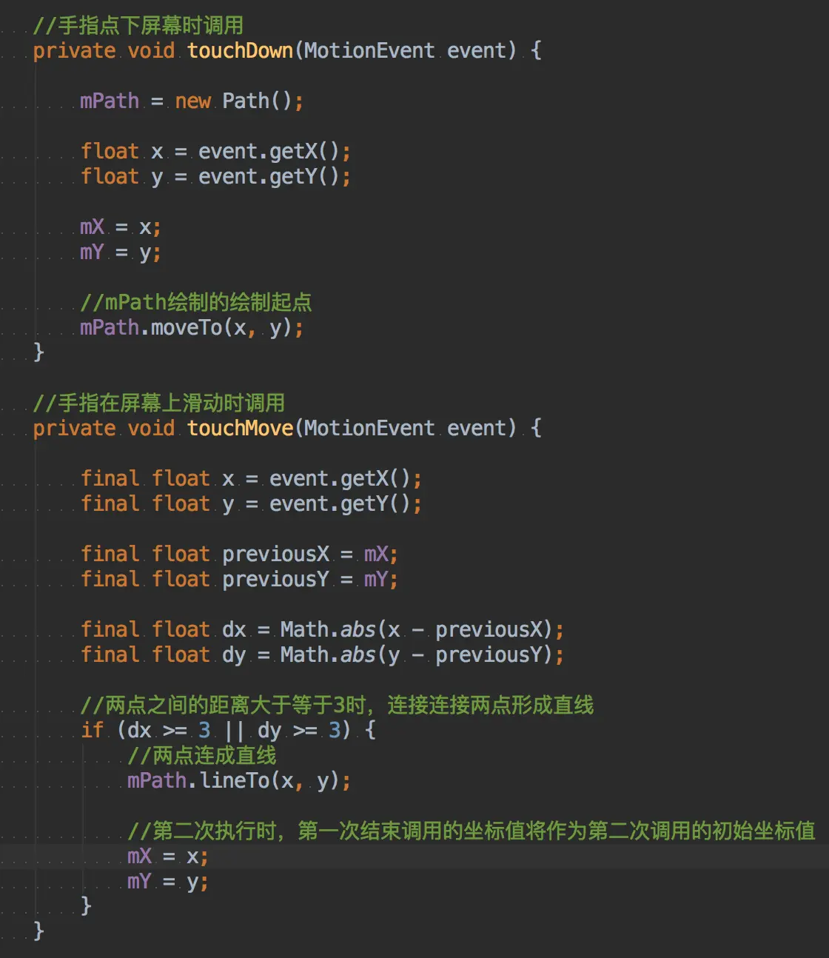Image resolution: width=829 pixels, height=958 pixels.
Task: Click "abs" in the dy Math.abs call
Action: pyautogui.click(x=358, y=654)
